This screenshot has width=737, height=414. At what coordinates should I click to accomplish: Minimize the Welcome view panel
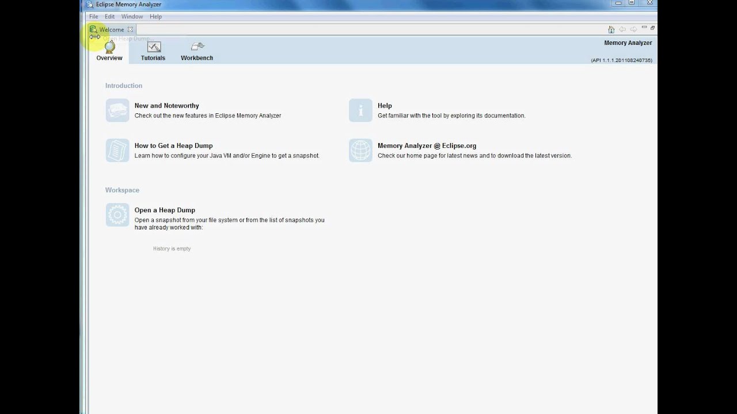[644, 28]
